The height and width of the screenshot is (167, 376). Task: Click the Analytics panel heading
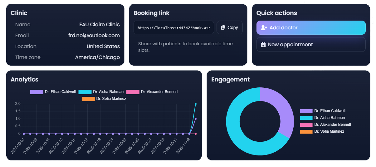coord(24,79)
